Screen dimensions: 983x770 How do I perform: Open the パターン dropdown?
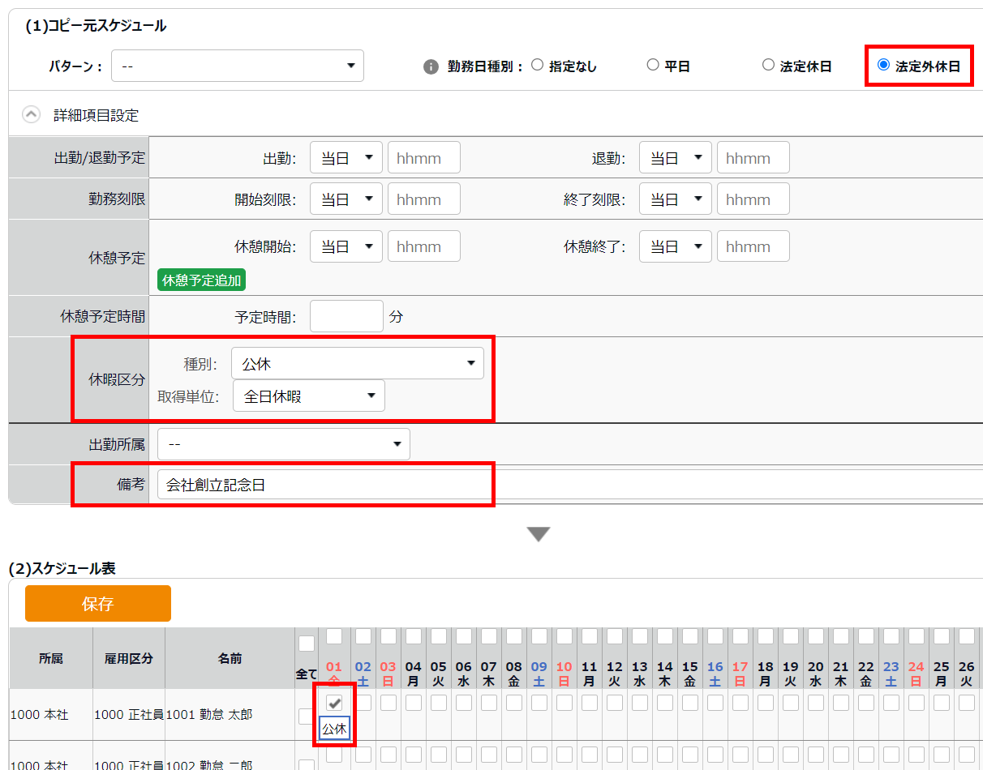click(x=238, y=66)
